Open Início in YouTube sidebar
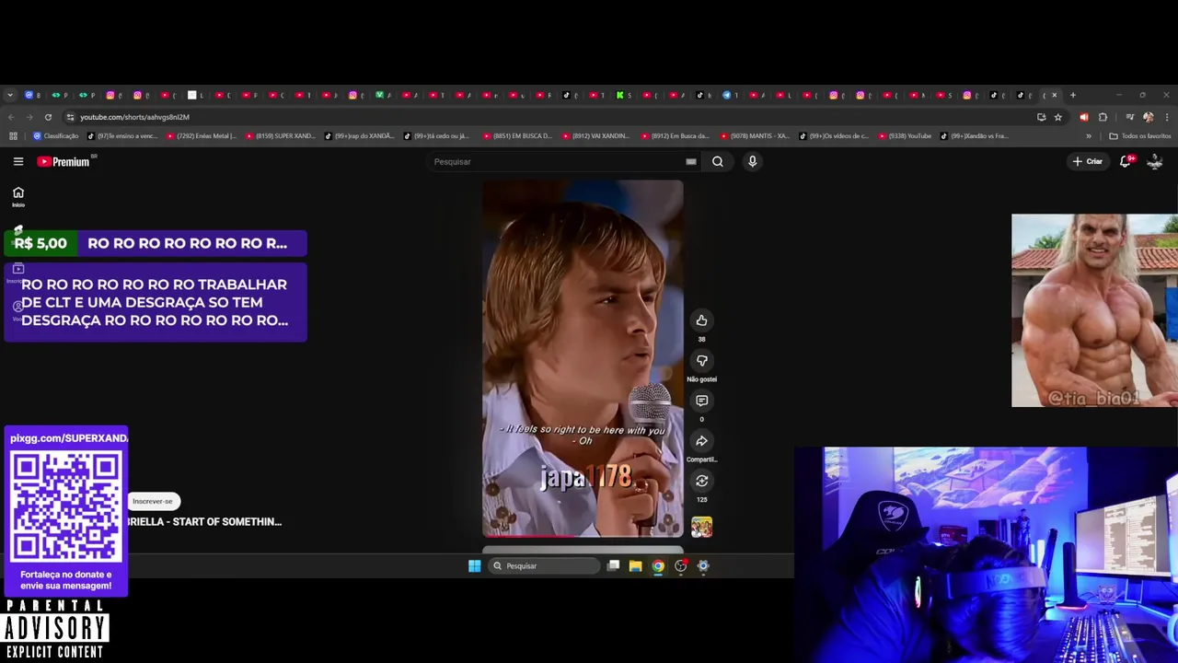The image size is (1178, 663). 18,196
